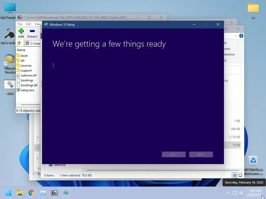Image resolution: width=266 pixels, height=199 pixels.
Task: Click the 7-Zip horizontal scrollbar
Action: [31, 105]
